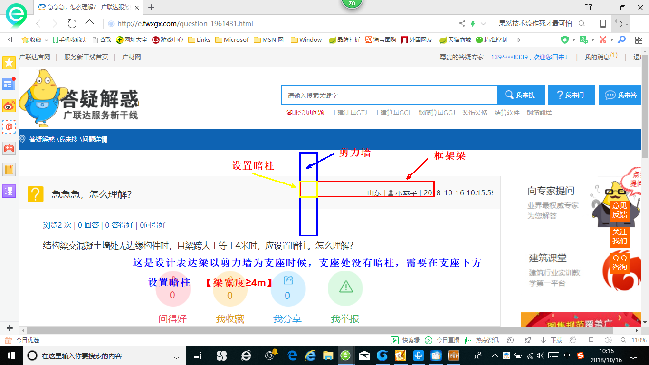Viewport: 649px width, 365px height.
Task: Open the skin shirt icon in the title bar
Action: tap(588, 7)
